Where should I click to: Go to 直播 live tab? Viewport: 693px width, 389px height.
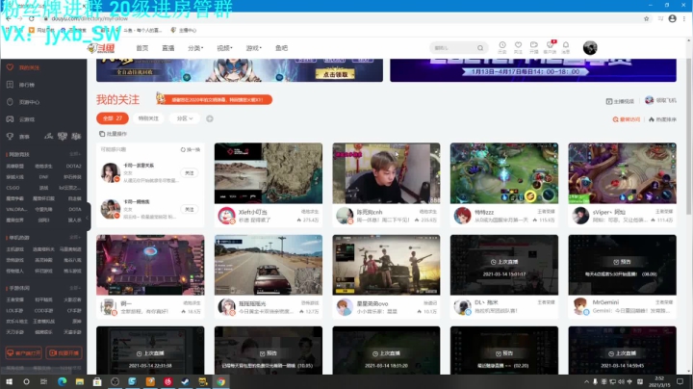(x=167, y=48)
